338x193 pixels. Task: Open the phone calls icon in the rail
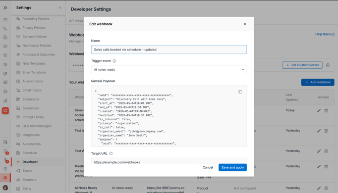tap(6, 28)
